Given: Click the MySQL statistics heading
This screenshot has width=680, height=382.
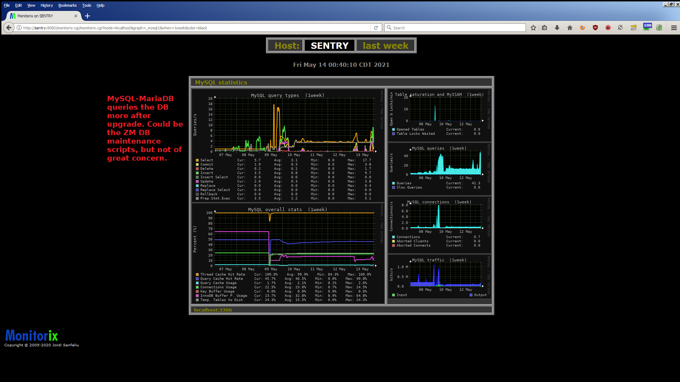Looking at the screenshot, I should click(x=221, y=82).
